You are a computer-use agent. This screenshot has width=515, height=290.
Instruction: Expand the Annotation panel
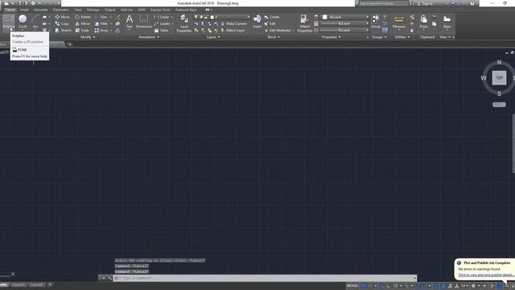click(x=149, y=37)
